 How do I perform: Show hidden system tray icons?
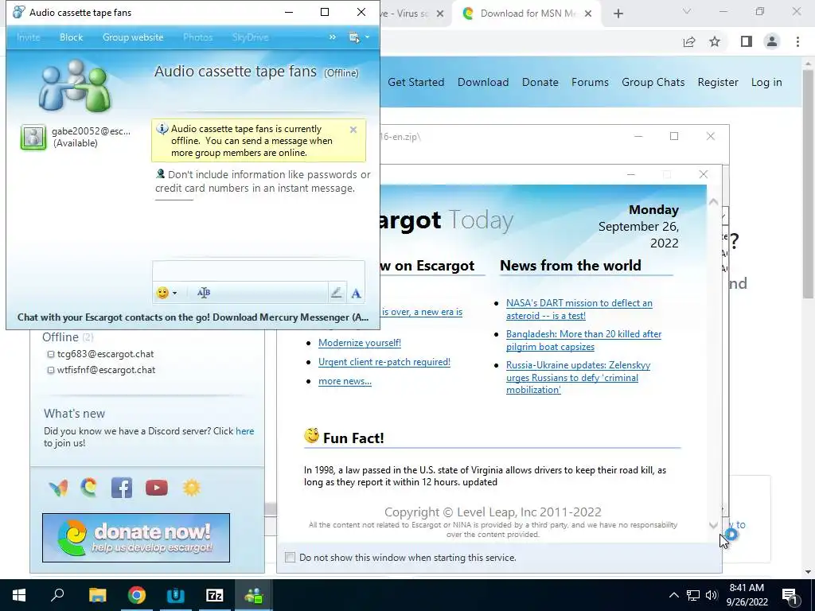(673, 595)
